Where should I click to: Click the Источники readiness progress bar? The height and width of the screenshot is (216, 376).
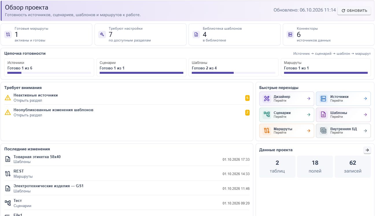click(49, 73)
